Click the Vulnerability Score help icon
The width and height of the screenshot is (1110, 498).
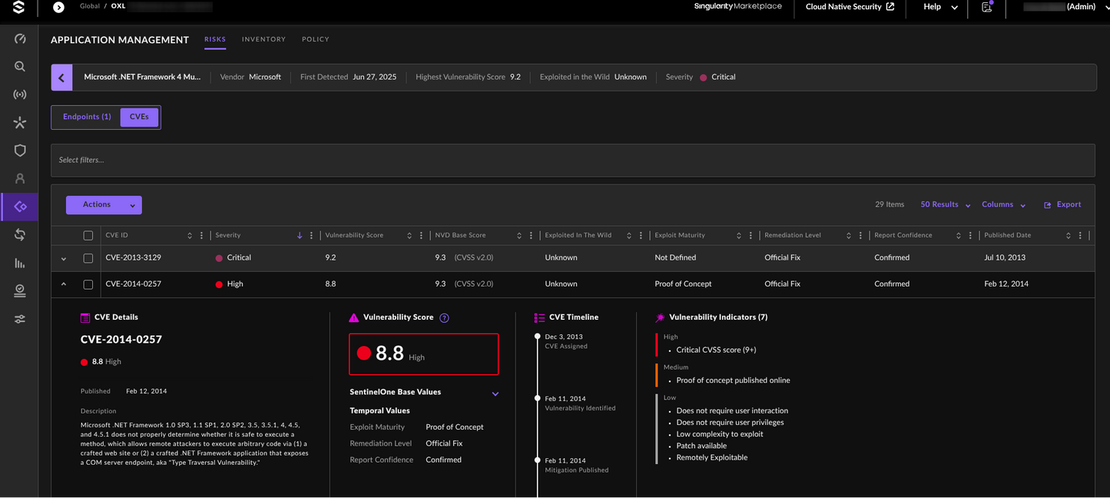point(444,317)
